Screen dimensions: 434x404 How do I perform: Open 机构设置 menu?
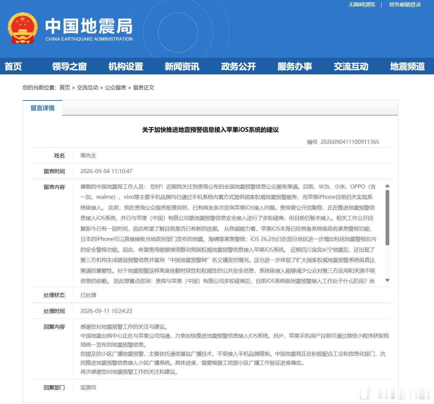126,66
